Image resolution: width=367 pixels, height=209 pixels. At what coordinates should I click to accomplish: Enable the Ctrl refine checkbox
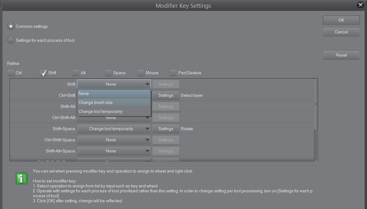[11, 73]
